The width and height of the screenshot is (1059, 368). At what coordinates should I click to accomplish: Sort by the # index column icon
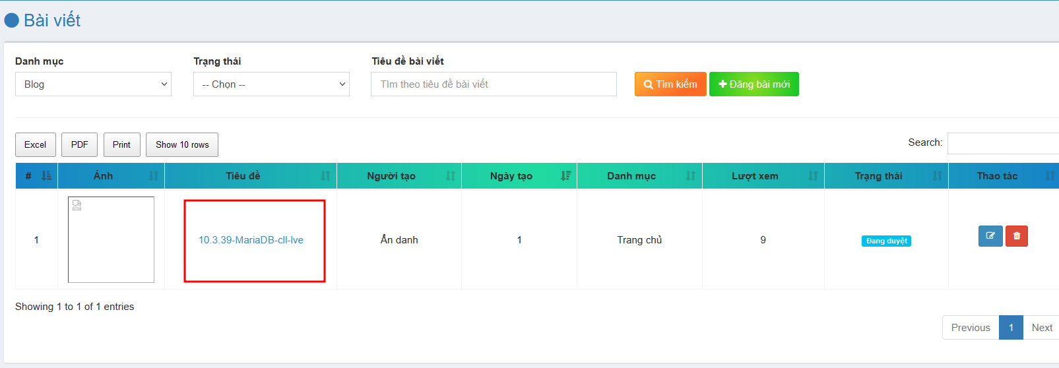click(x=46, y=176)
